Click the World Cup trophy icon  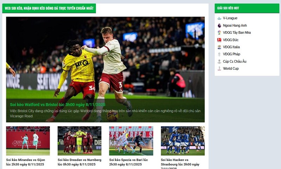click(x=219, y=68)
